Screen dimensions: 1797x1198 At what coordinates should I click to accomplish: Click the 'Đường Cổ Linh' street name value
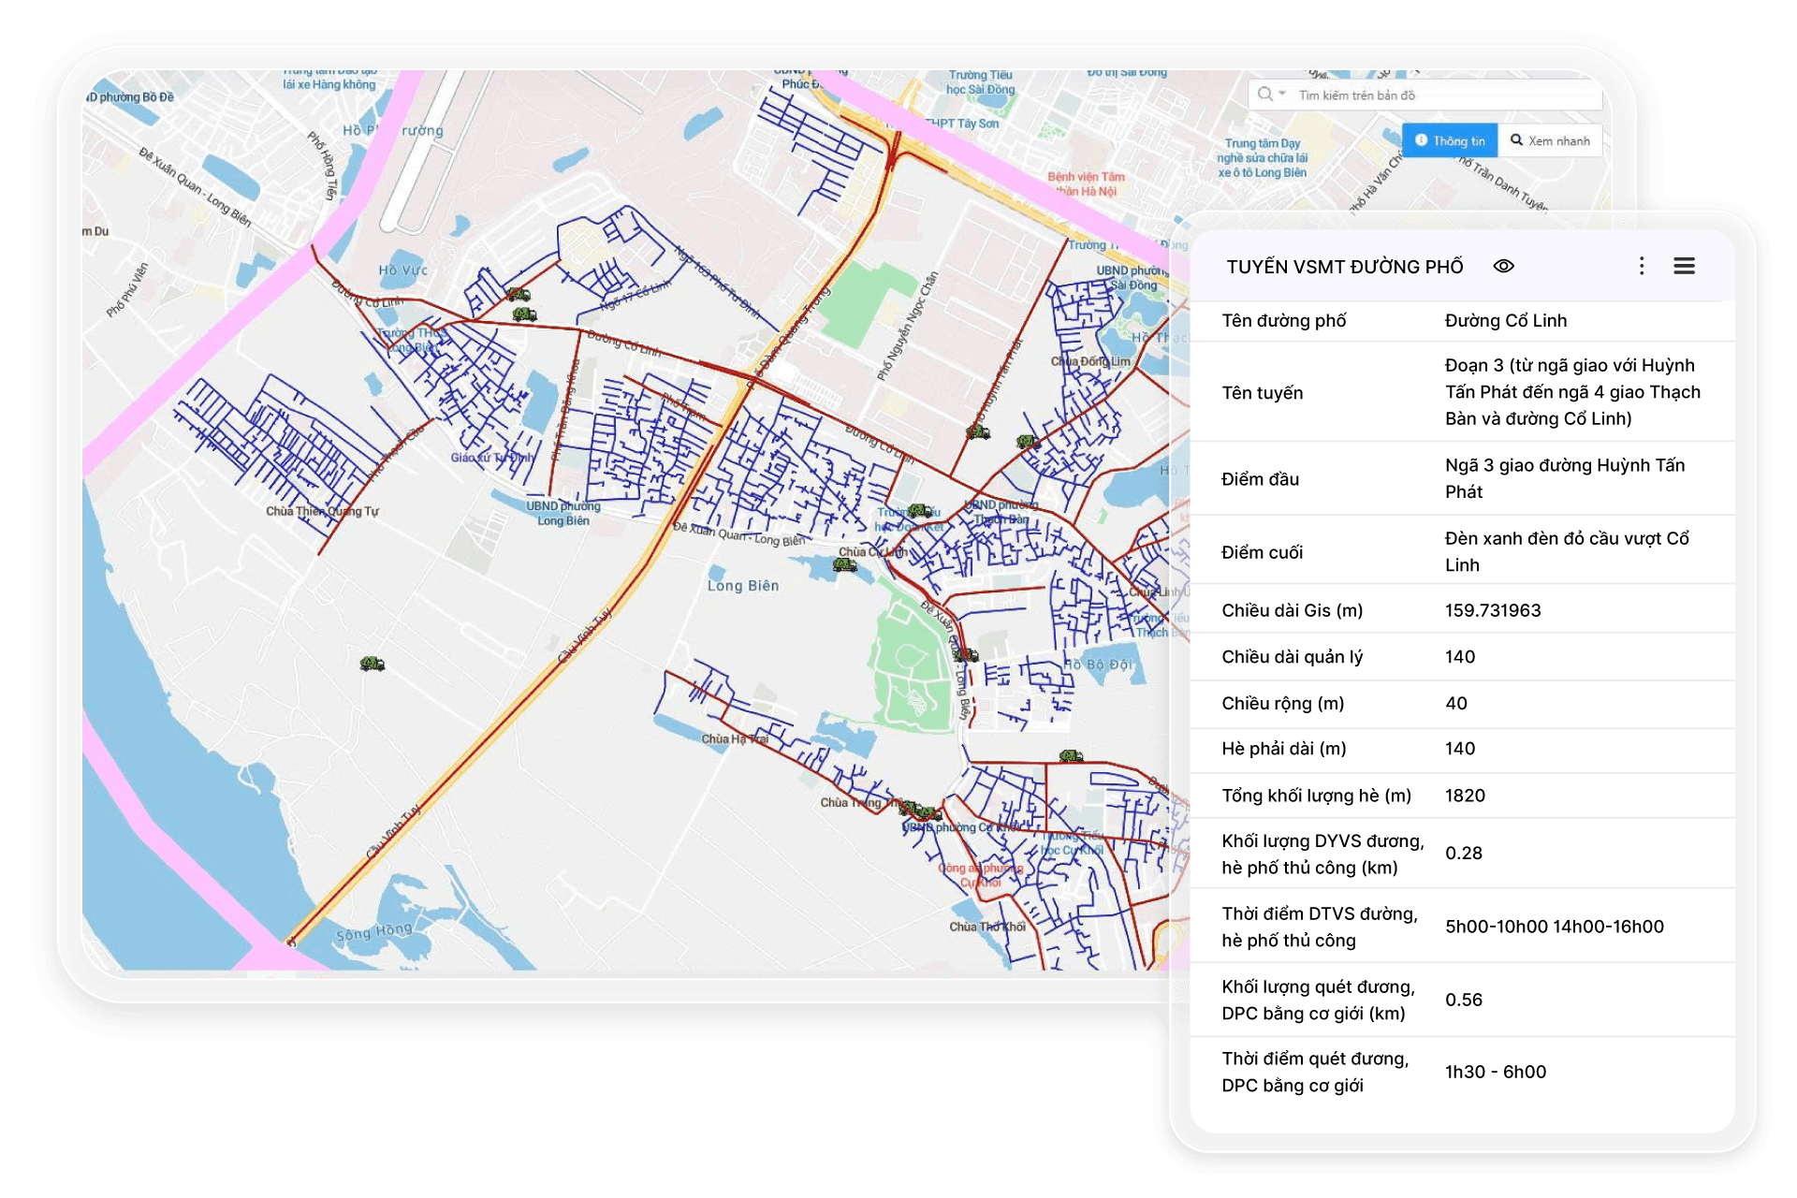1505,321
